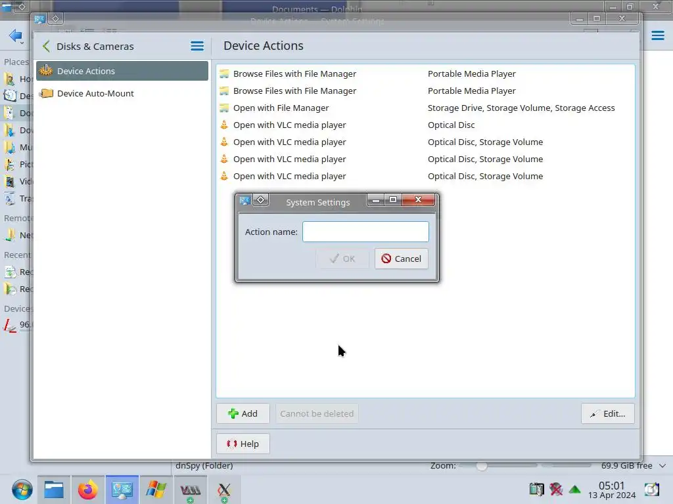Click Storage Drive, Storage Volume, Storage Access text

coord(521,108)
